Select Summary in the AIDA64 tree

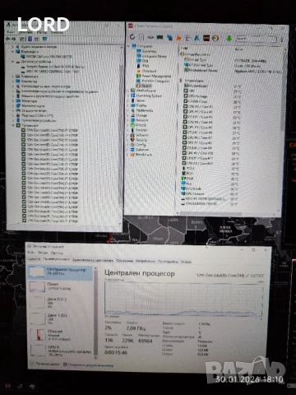coord(146,51)
